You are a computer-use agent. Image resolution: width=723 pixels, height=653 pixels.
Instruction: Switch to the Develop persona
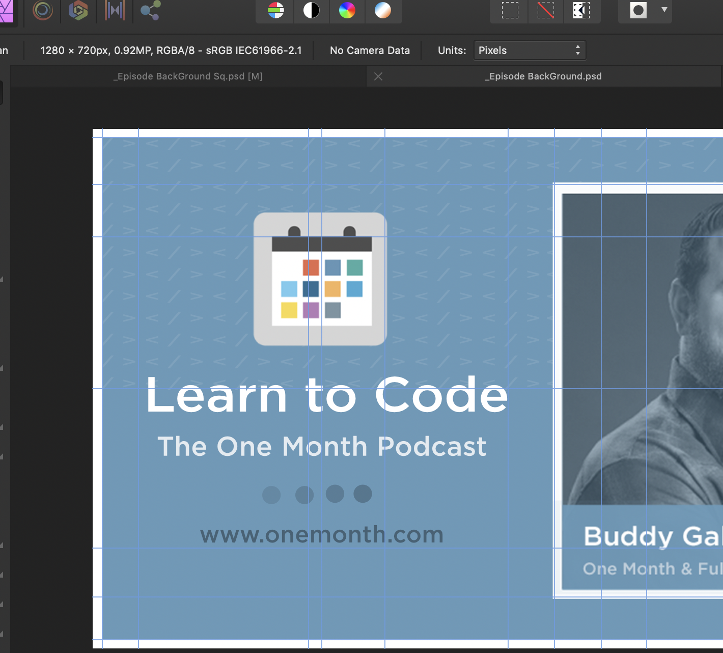tap(78, 10)
